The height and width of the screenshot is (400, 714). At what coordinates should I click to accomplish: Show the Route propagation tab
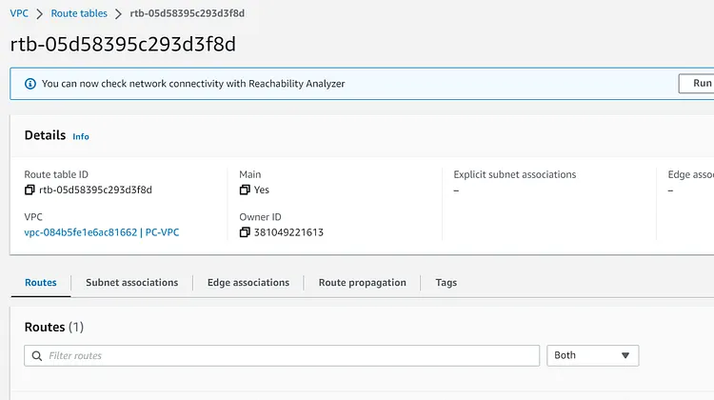[362, 283]
